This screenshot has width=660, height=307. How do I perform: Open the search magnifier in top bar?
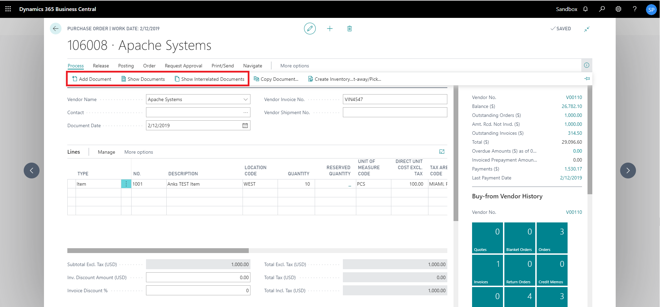click(602, 9)
